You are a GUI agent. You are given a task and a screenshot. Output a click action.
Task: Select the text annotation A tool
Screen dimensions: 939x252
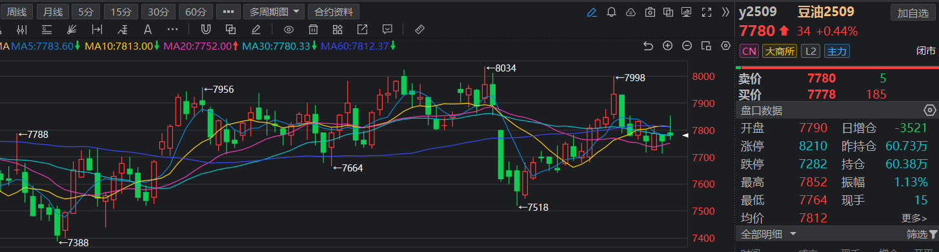click(x=147, y=29)
